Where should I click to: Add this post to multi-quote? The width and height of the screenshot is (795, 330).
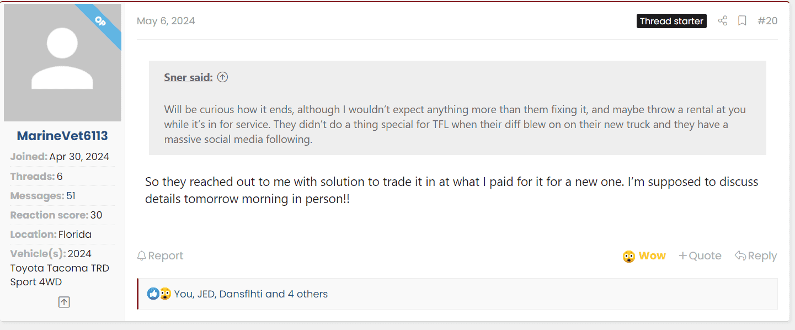click(x=700, y=256)
